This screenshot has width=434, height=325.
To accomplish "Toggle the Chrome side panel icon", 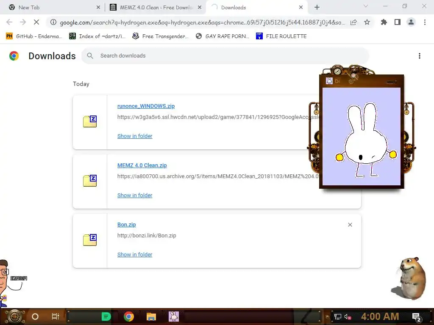I will point(398,22).
